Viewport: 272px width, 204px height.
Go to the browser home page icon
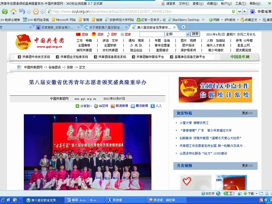(x=14, y=11)
